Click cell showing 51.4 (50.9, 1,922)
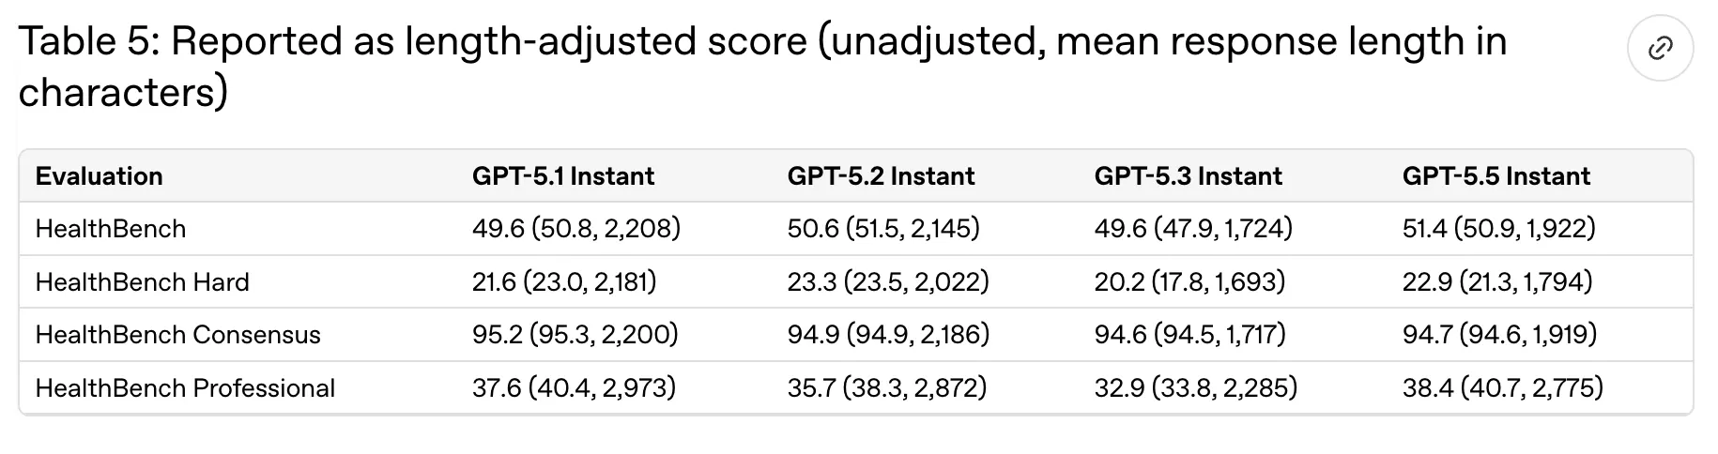Screen dimensions: 1718x454 (x=1499, y=229)
